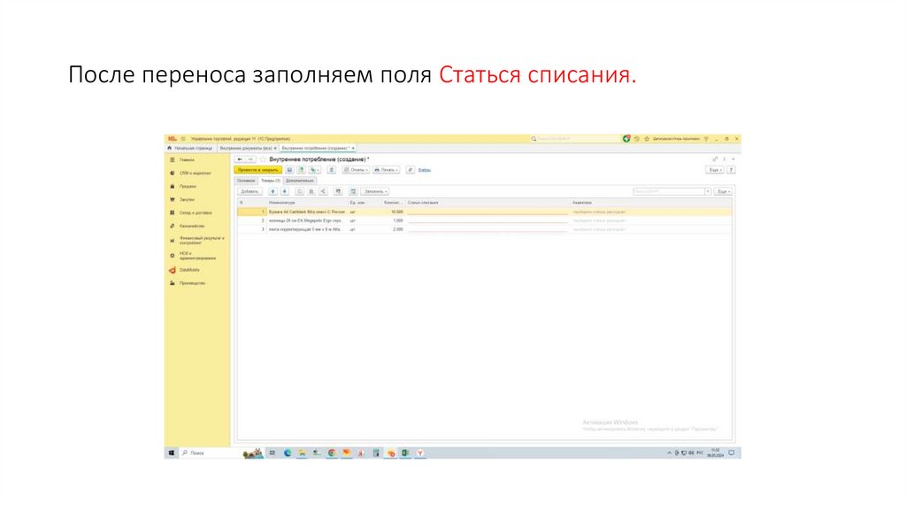Click the post document icon beside save
The width and height of the screenshot is (906, 508).
301,170
